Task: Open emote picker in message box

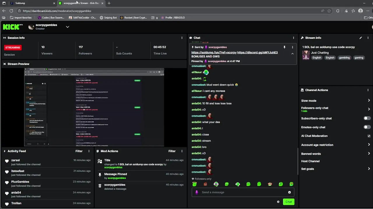Action: pos(289,192)
